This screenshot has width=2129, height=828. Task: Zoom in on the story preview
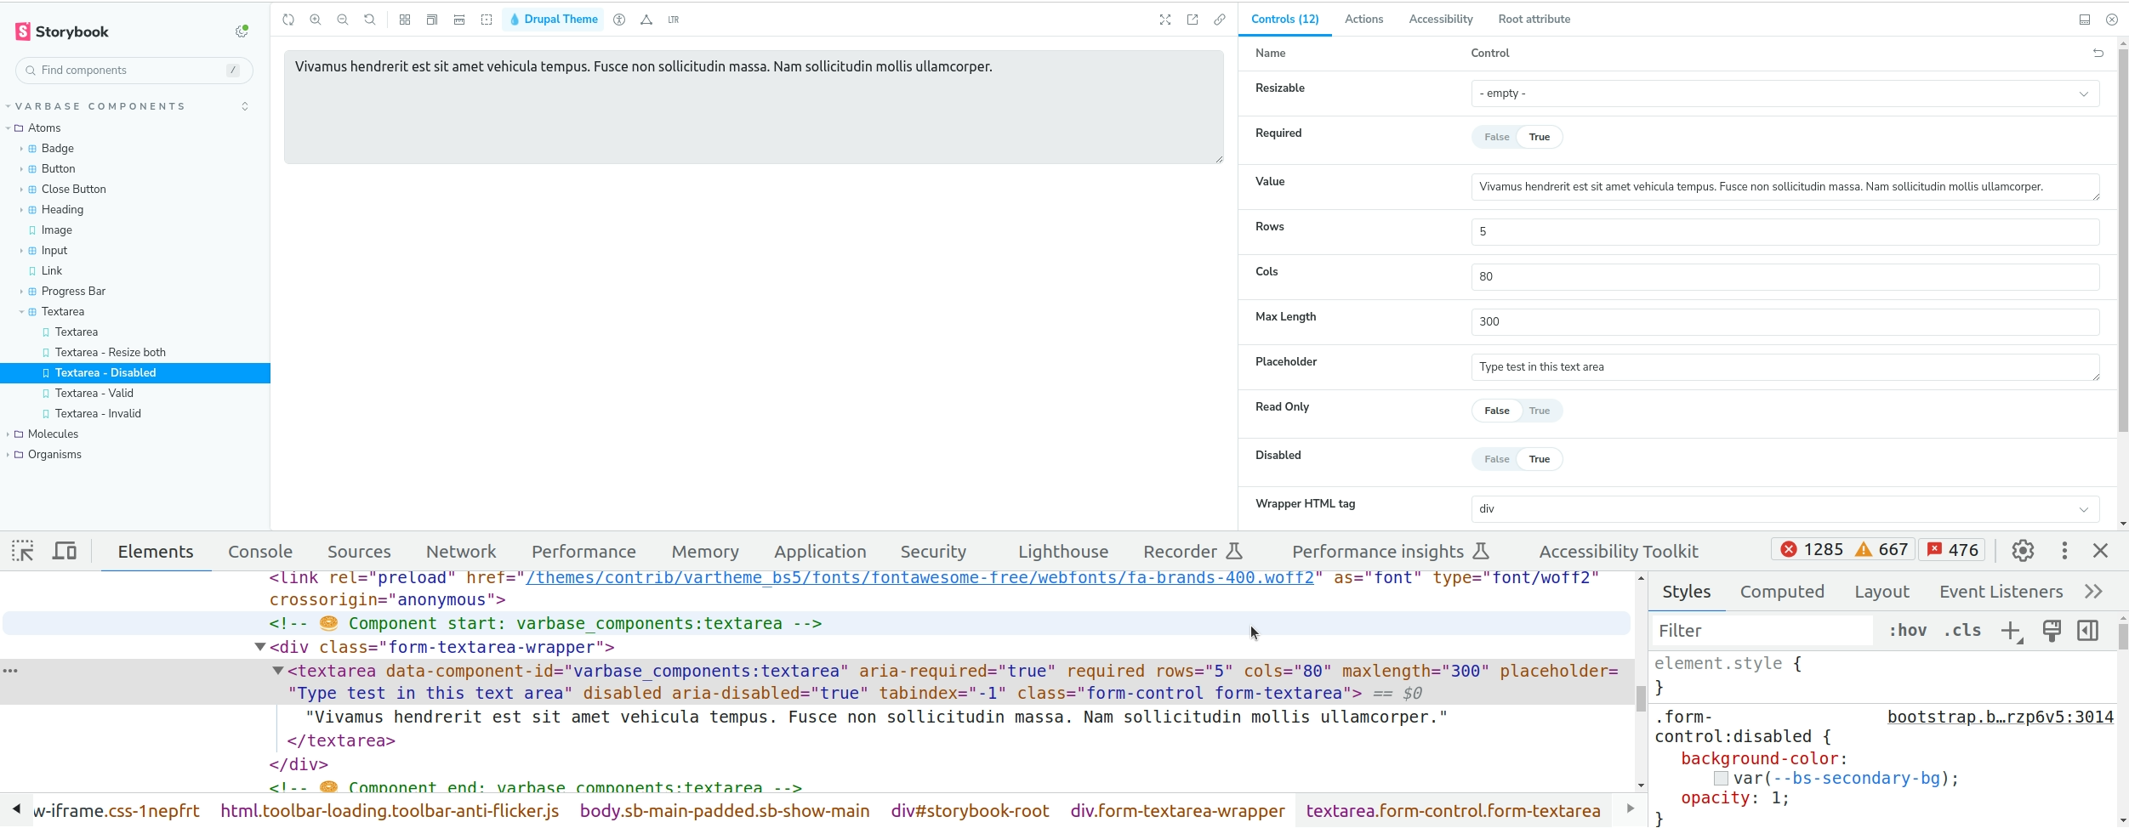click(316, 20)
